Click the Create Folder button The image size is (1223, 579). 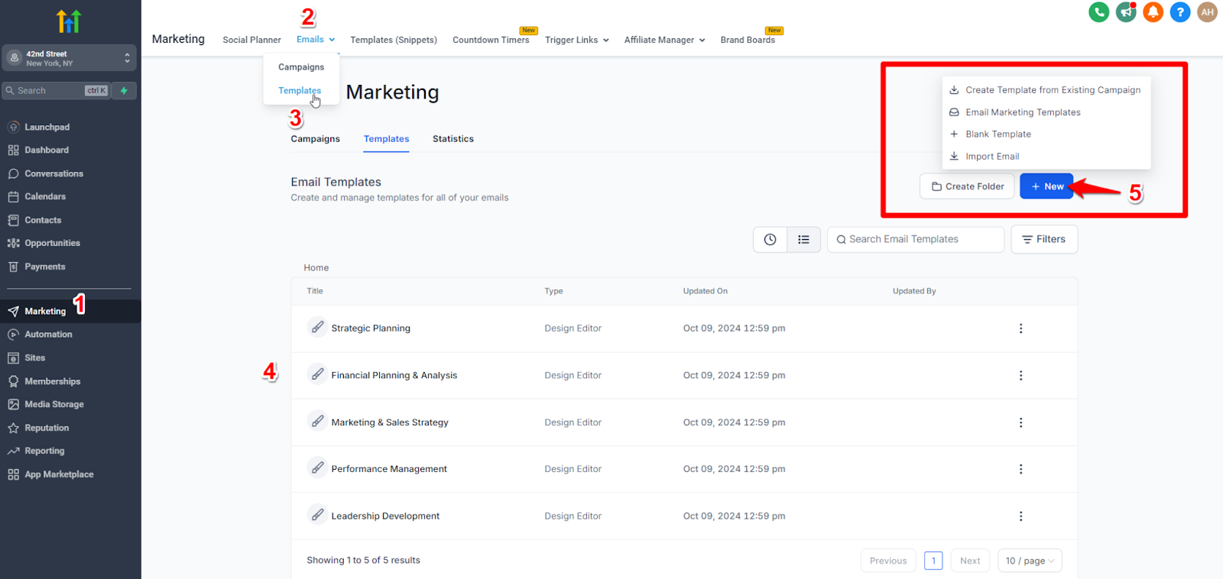(967, 186)
